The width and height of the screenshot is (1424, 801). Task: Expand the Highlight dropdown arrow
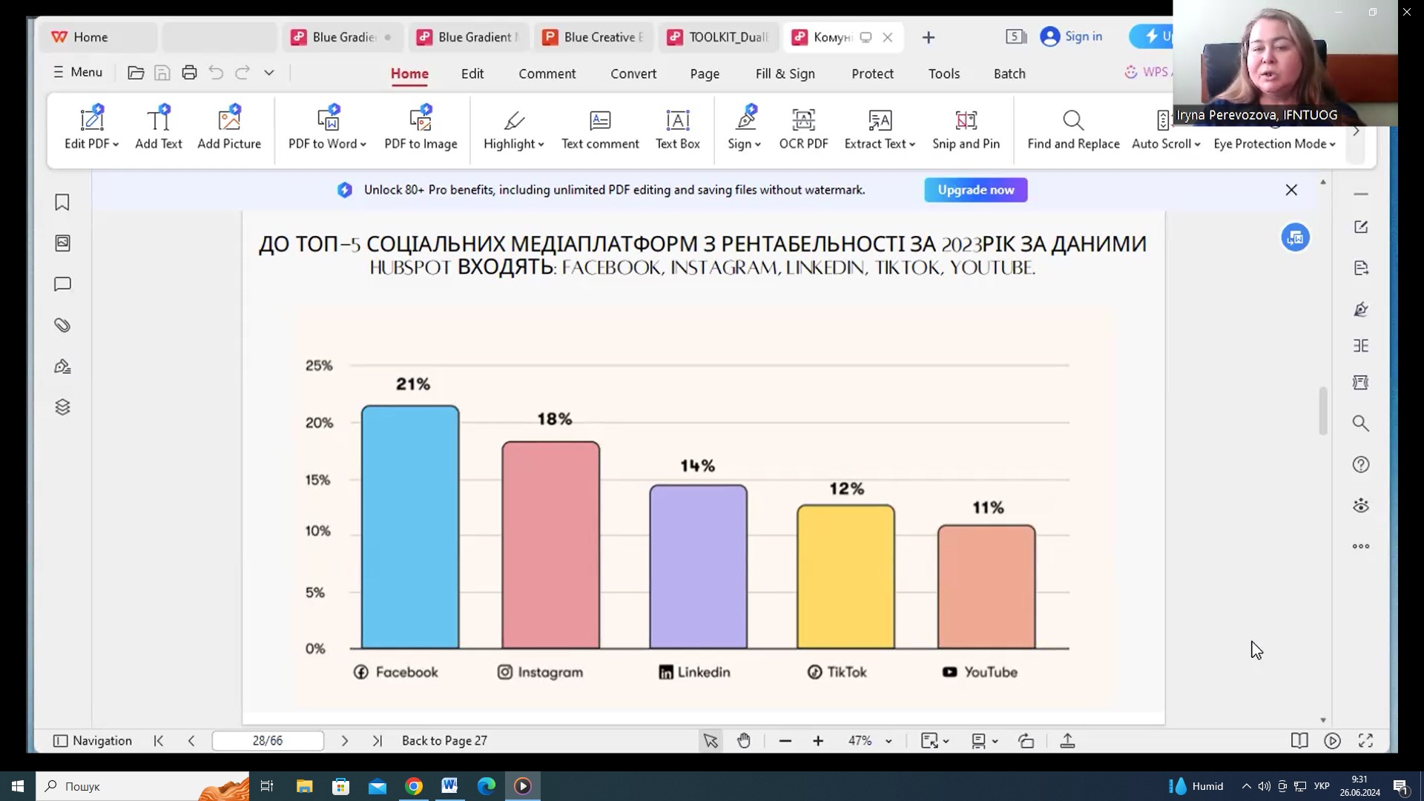(x=541, y=144)
